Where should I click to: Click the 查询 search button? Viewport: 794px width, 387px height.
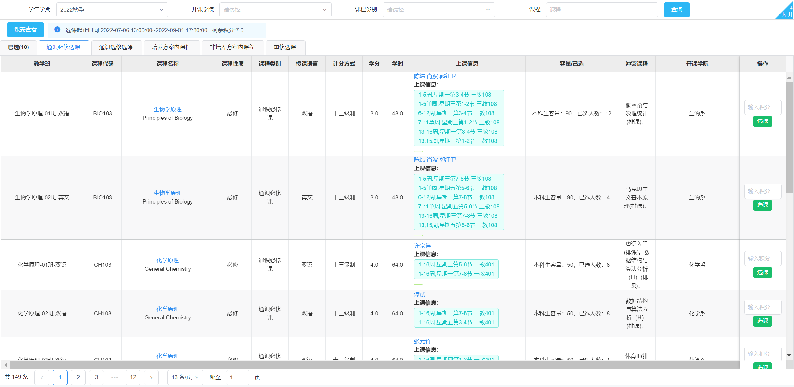coord(676,10)
